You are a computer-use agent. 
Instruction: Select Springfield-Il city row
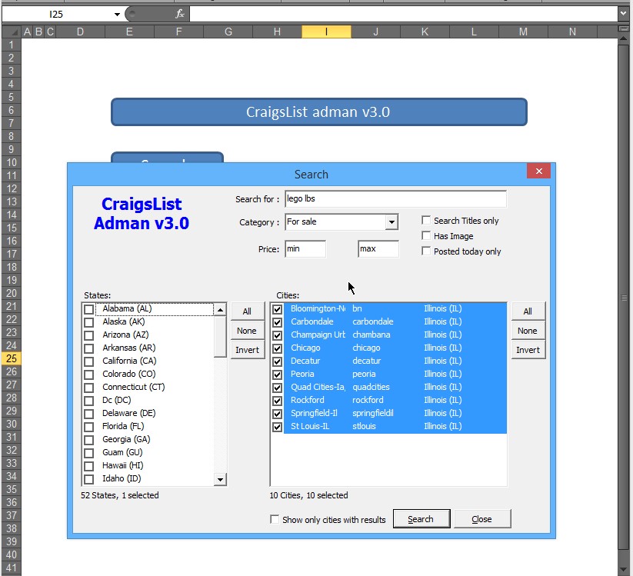coord(395,413)
